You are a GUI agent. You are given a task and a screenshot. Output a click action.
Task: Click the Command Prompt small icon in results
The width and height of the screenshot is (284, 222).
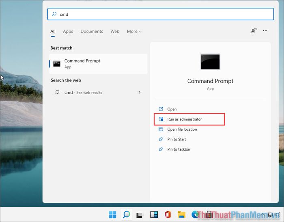point(57,64)
